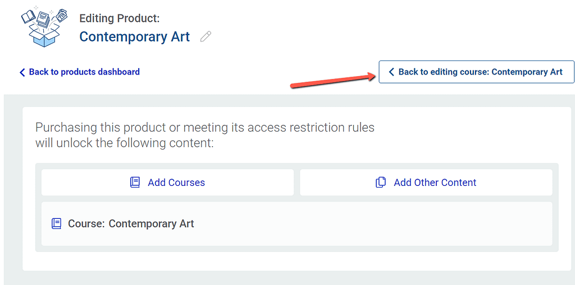This screenshot has height=285, width=575.
Task: Return to editing course: Contemporary Art
Action: pos(476,72)
